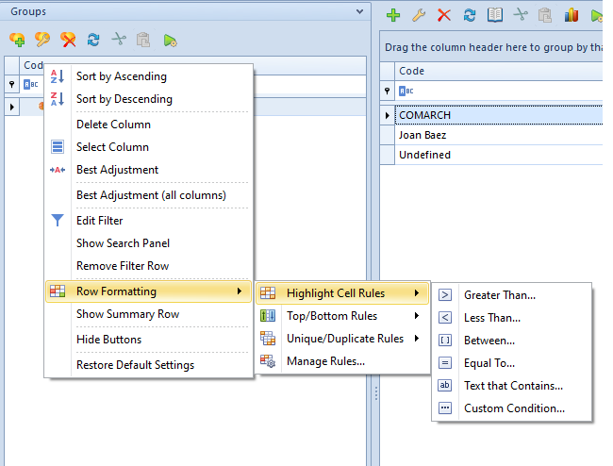
Task: Choose Remove Filter Row
Action: tap(149, 266)
